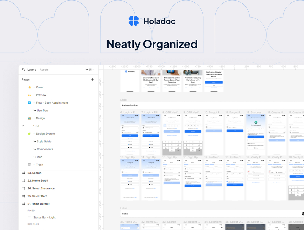Click frame icon of 26. Select Insurance layer
The width and height of the screenshot is (304, 230).
24,188
